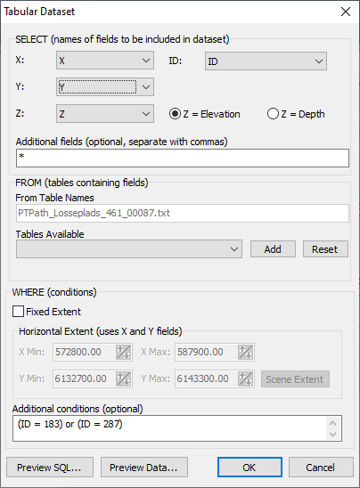
Task: Click the X Min spinner icon
Action: (123, 353)
